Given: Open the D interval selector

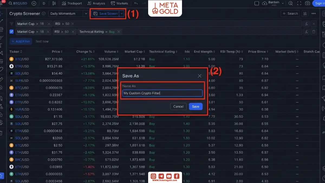Looking at the screenshot, I should coord(44,4).
